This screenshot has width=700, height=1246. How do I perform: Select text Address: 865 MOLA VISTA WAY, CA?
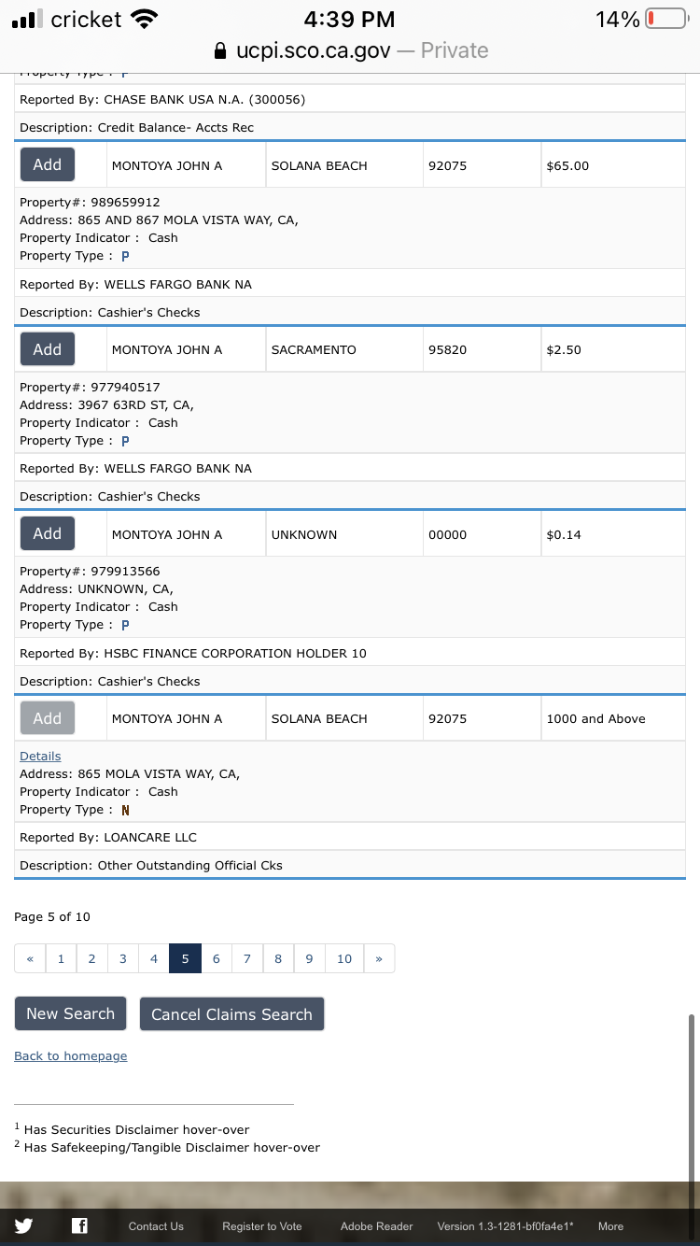pos(130,774)
